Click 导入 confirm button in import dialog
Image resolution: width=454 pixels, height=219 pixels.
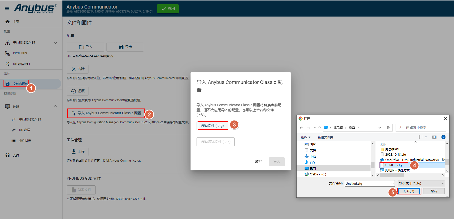click(x=277, y=162)
